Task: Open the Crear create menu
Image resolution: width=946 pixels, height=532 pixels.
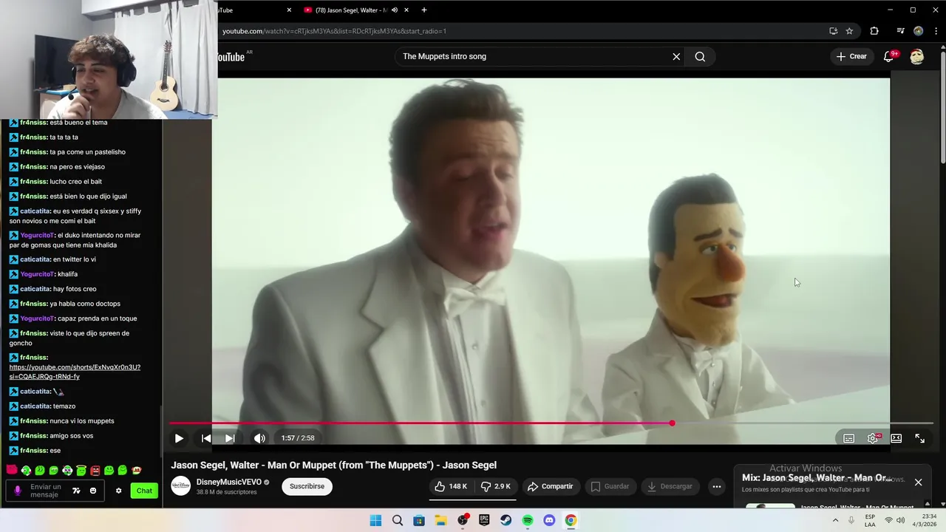Action: [851, 56]
